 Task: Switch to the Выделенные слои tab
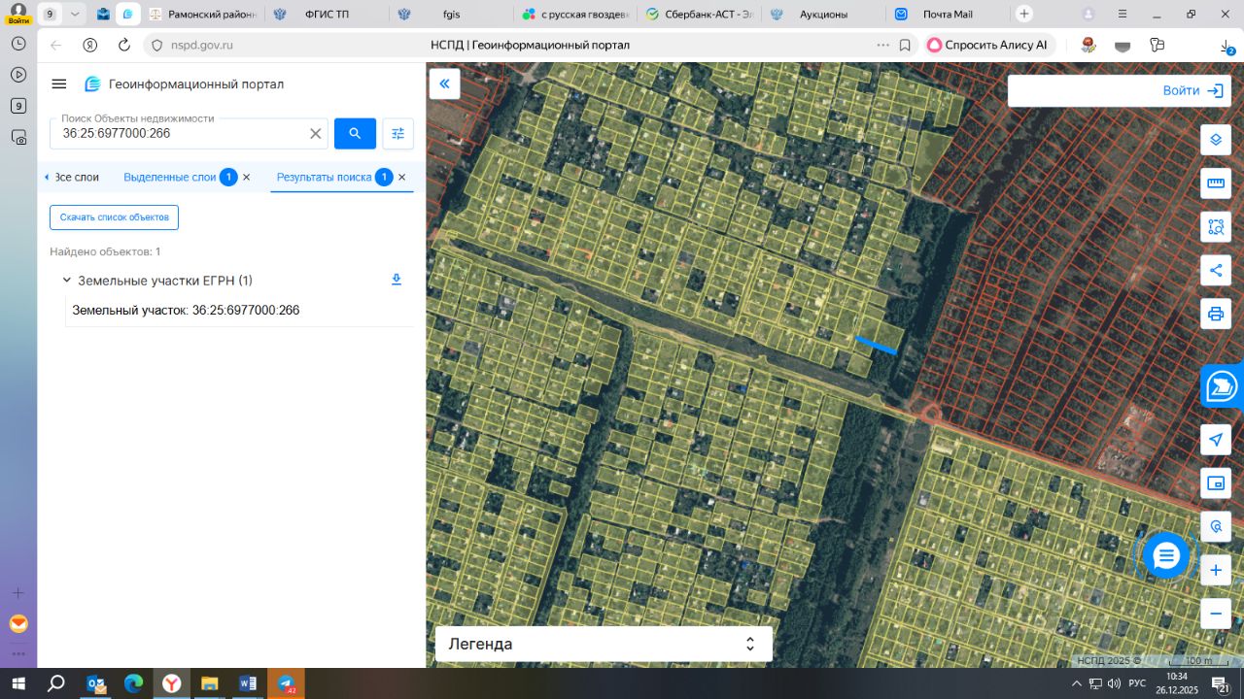tap(170, 178)
